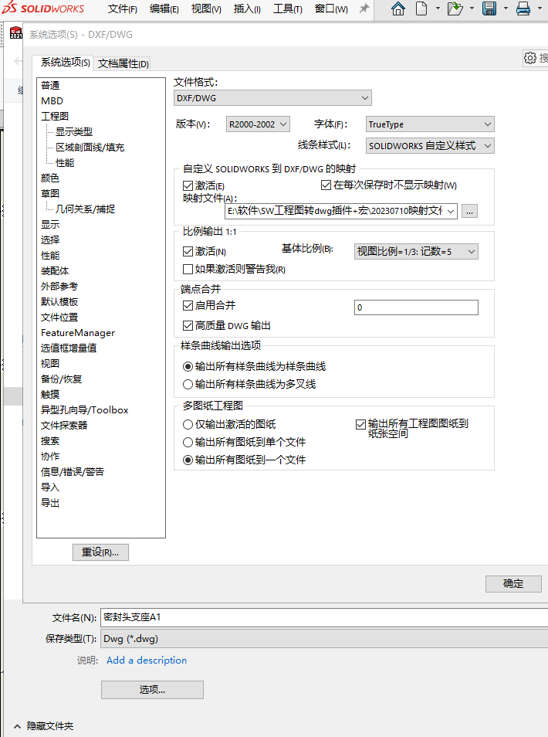Select 输出所有图纸到一个文件 radio

tap(188, 460)
